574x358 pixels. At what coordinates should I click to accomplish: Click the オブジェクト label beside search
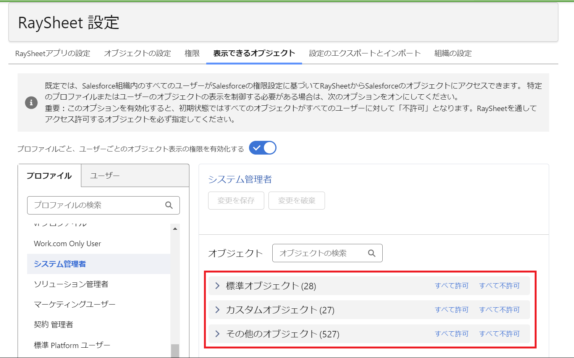[235, 253]
